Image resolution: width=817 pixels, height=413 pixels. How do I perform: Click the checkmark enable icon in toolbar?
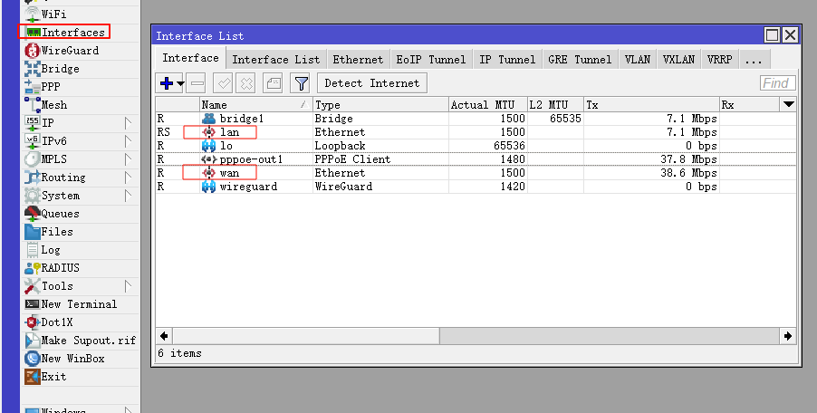(x=225, y=83)
